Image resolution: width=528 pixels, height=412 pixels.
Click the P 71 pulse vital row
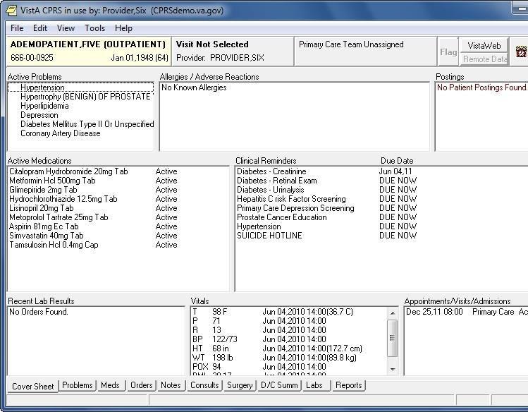tap(289, 321)
